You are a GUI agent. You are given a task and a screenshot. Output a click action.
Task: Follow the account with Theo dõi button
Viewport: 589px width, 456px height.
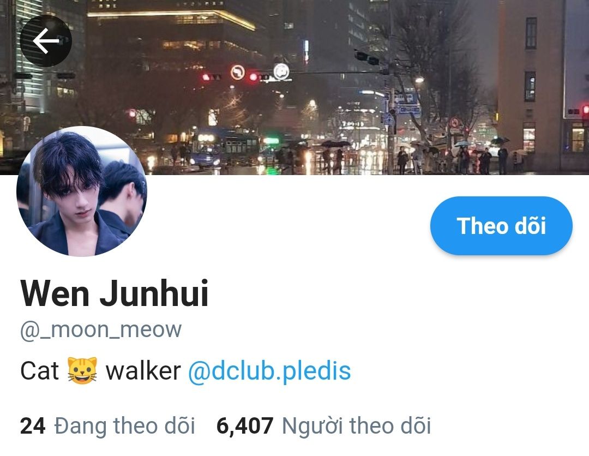(501, 226)
